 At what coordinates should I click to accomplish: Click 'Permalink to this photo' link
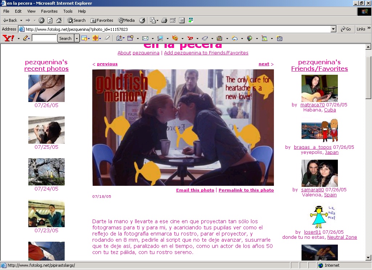[246, 190]
